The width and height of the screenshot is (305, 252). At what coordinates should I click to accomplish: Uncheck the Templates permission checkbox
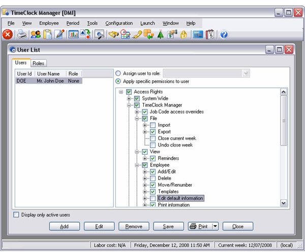[152, 192]
